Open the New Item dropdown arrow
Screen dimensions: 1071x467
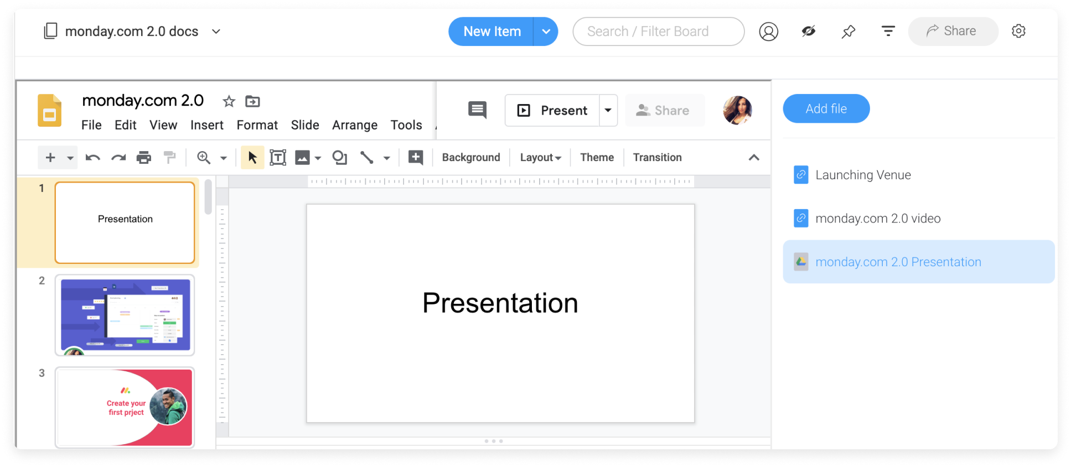546,32
